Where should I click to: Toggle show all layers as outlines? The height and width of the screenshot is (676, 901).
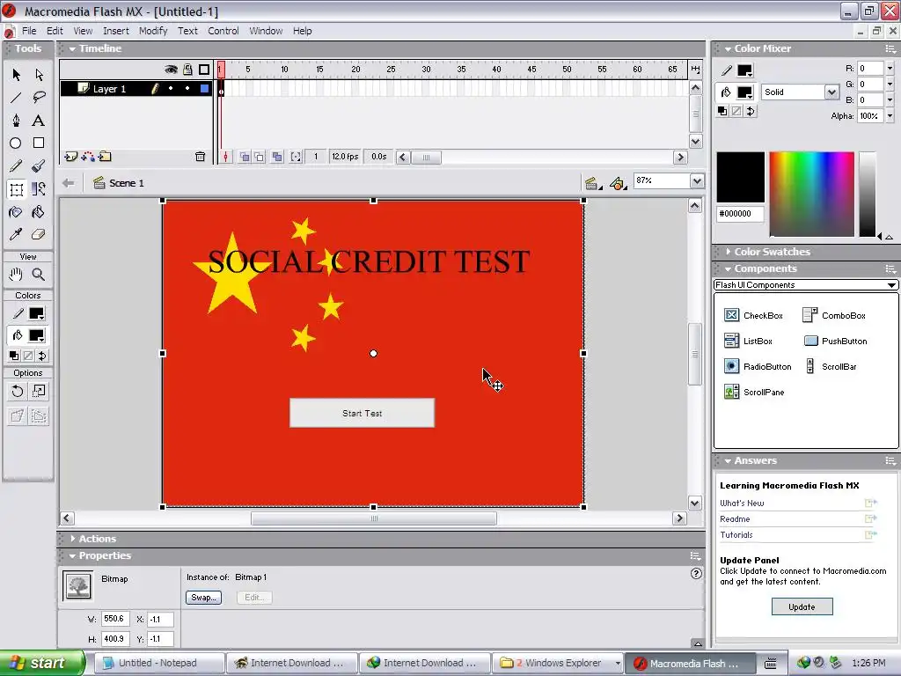click(x=204, y=70)
